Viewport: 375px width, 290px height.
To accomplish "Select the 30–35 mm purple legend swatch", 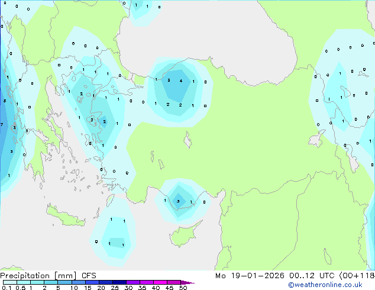I will point(132,282).
